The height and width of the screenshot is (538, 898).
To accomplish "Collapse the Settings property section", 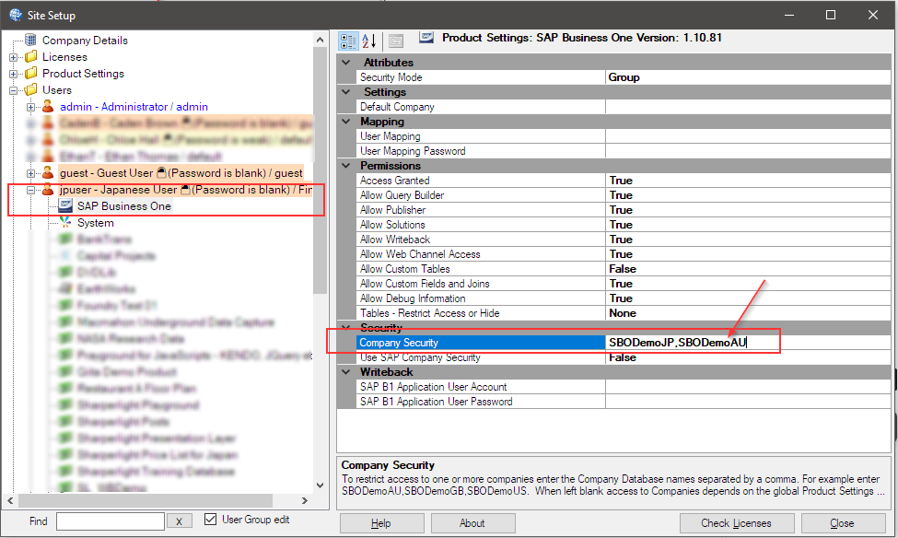I will click(x=346, y=92).
